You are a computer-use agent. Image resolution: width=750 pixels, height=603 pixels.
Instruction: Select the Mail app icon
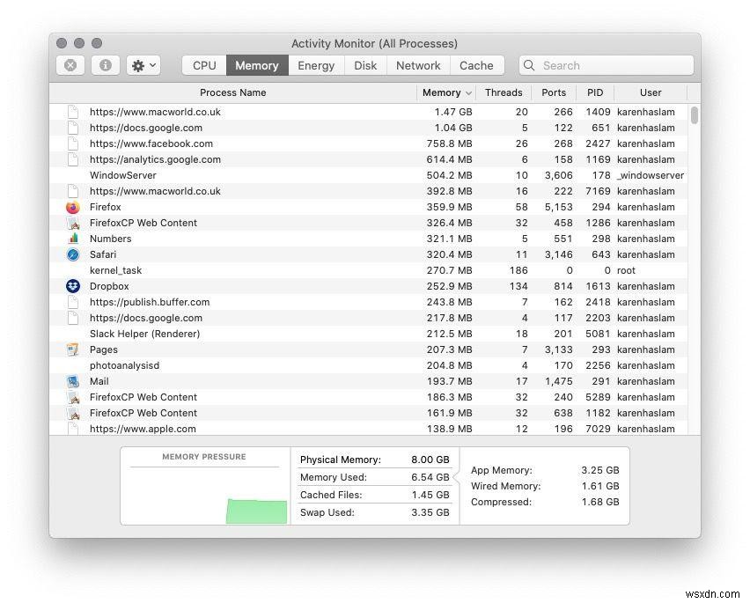(x=71, y=381)
